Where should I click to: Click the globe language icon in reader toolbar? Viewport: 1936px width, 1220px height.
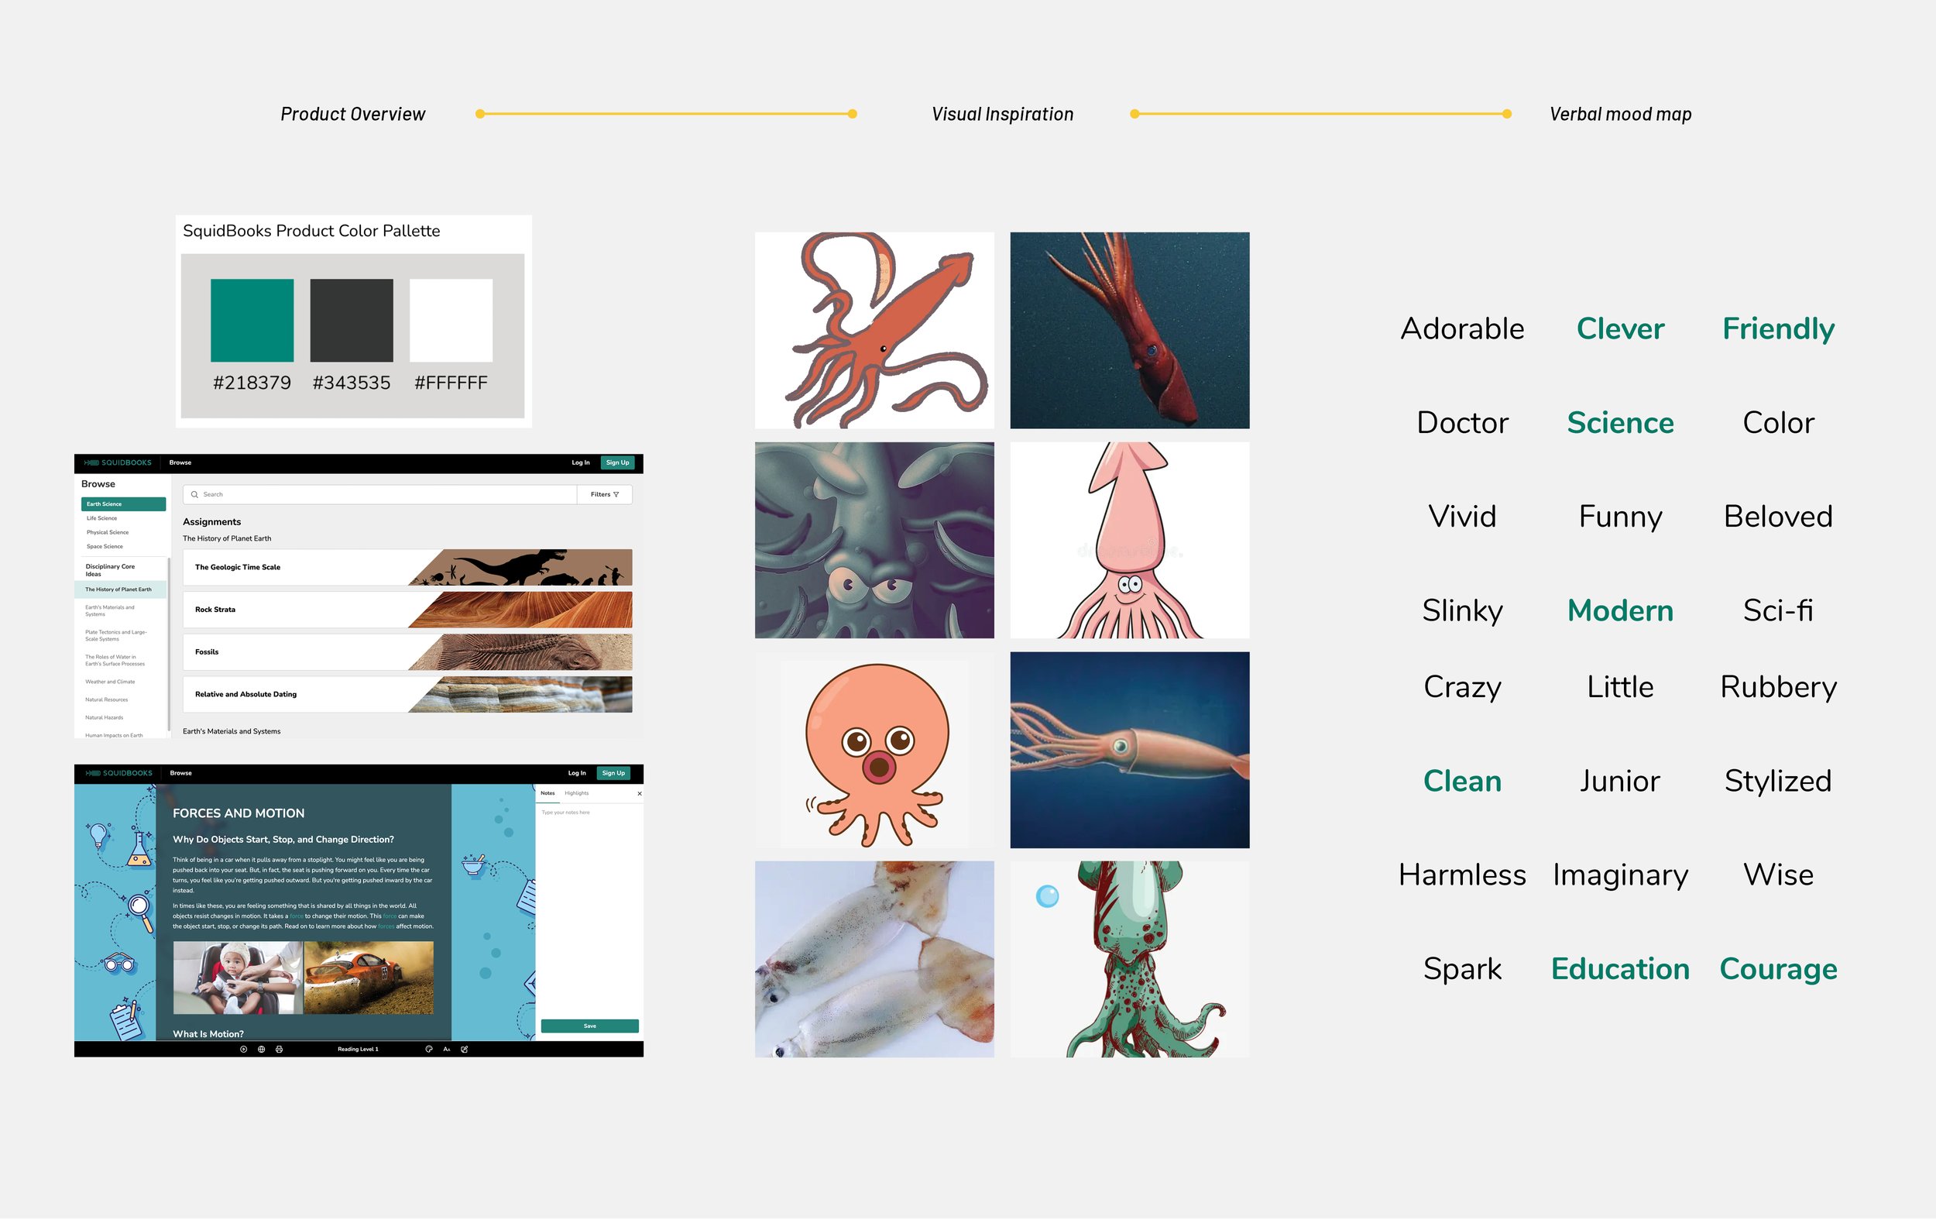tap(261, 1050)
